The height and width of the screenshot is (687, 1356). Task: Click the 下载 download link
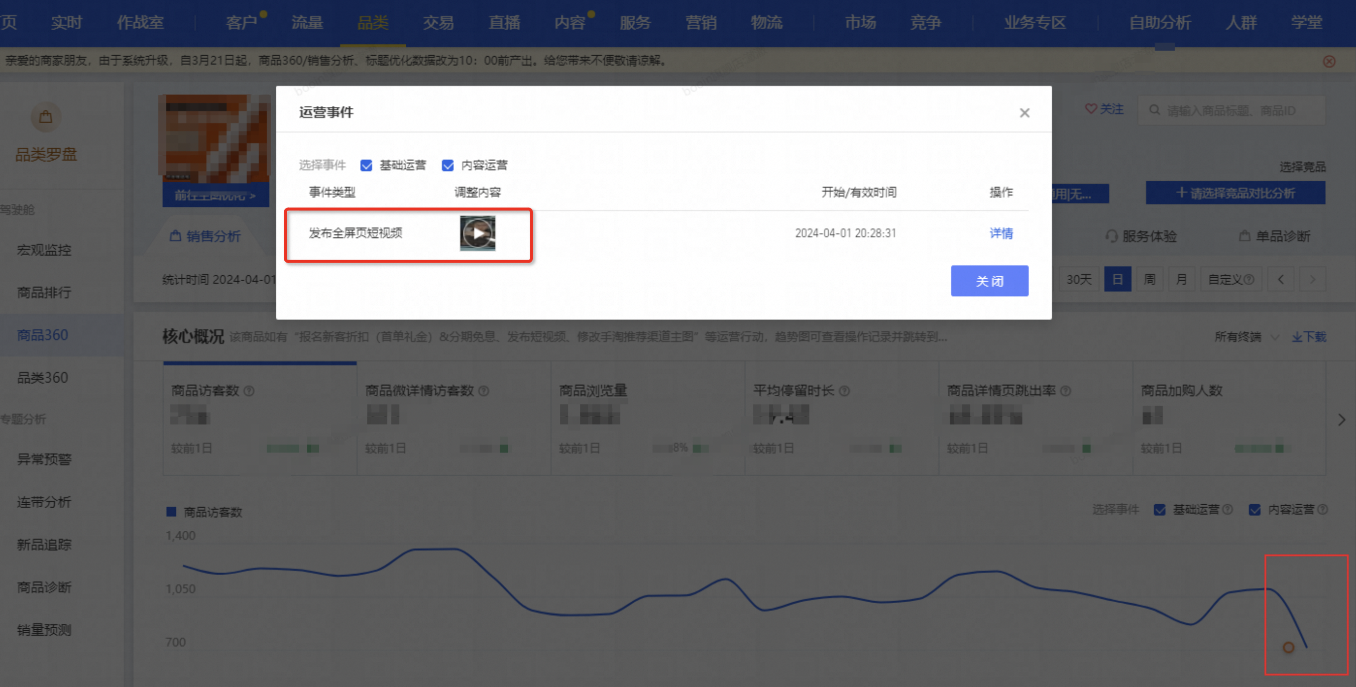[1309, 337]
